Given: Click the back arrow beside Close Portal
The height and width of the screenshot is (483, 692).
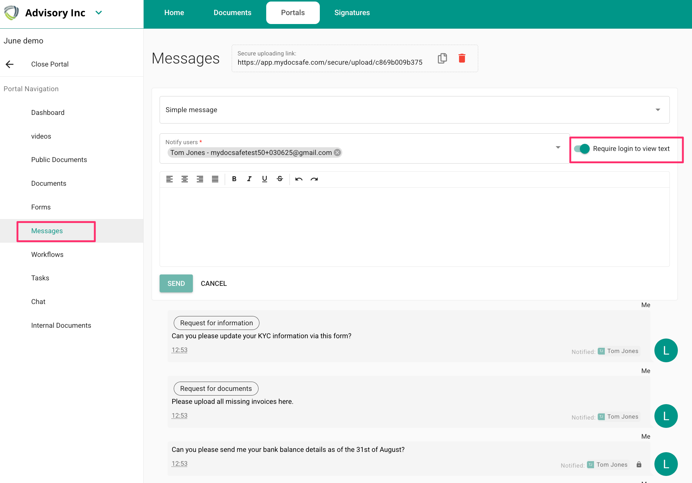Looking at the screenshot, I should tap(10, 64).
